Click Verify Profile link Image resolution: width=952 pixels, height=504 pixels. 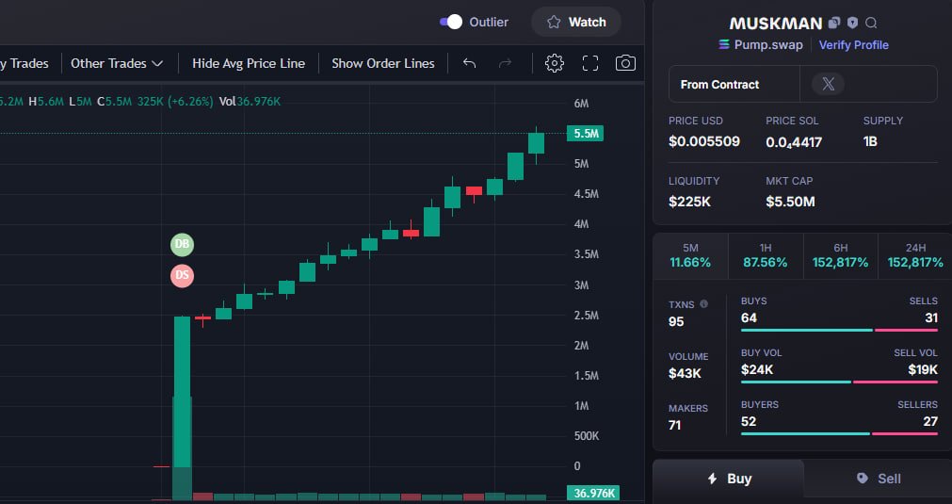pyautogui.click(x=854, y=45)
